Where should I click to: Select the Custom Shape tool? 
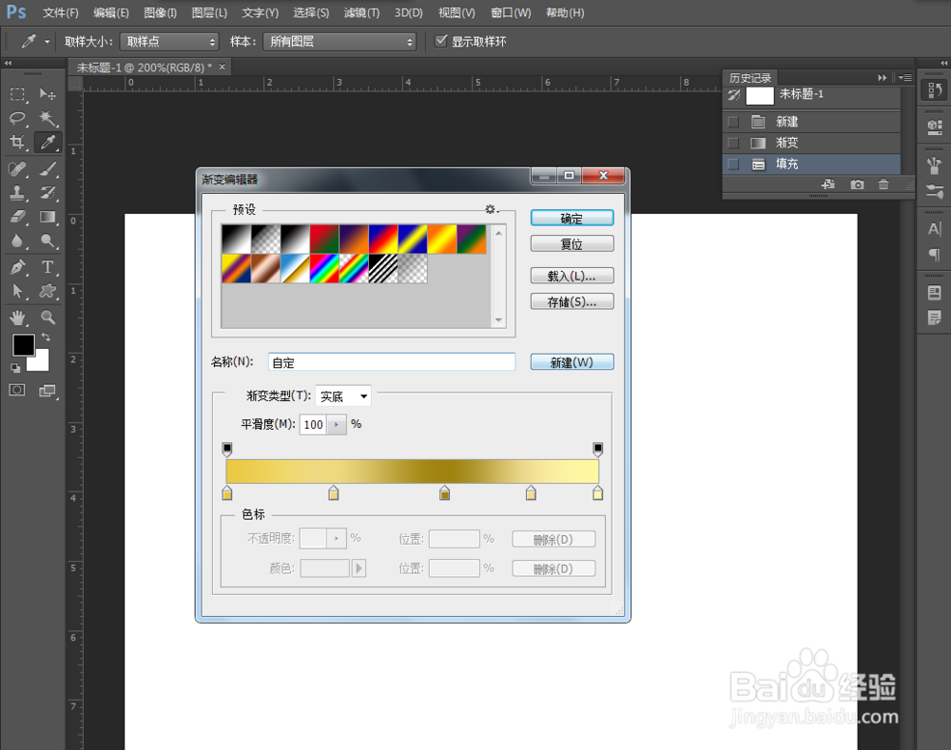click(x=48, y=291)
